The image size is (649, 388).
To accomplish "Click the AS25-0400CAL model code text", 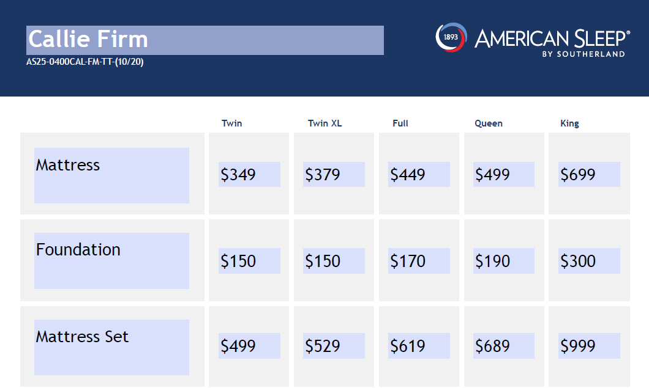I will 84,62.
